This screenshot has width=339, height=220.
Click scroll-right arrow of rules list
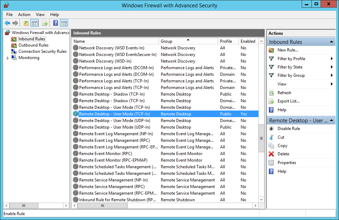255,205
